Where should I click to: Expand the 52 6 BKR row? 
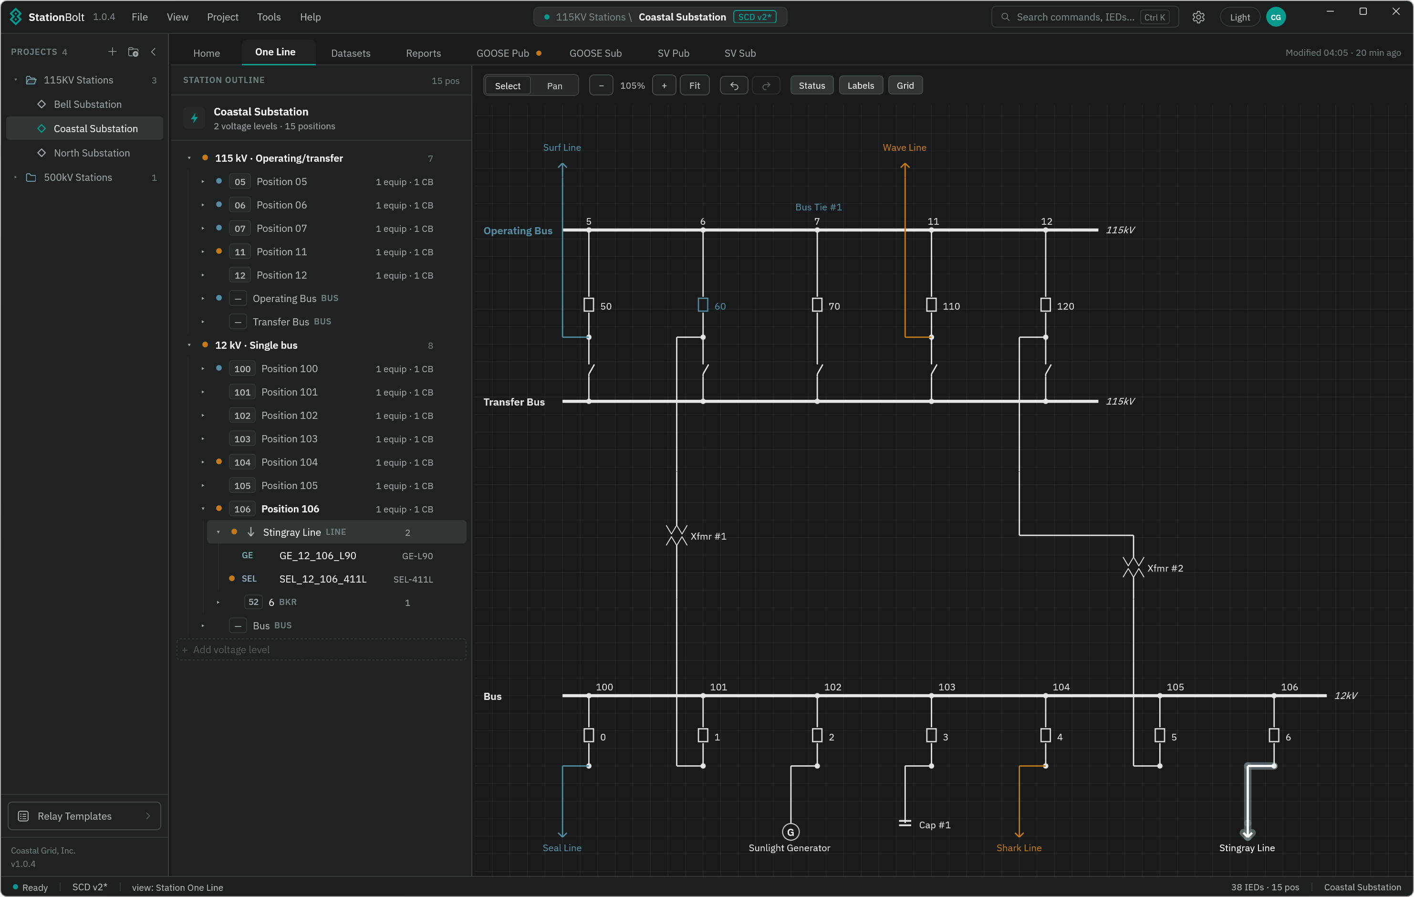(x=218, y=602)
